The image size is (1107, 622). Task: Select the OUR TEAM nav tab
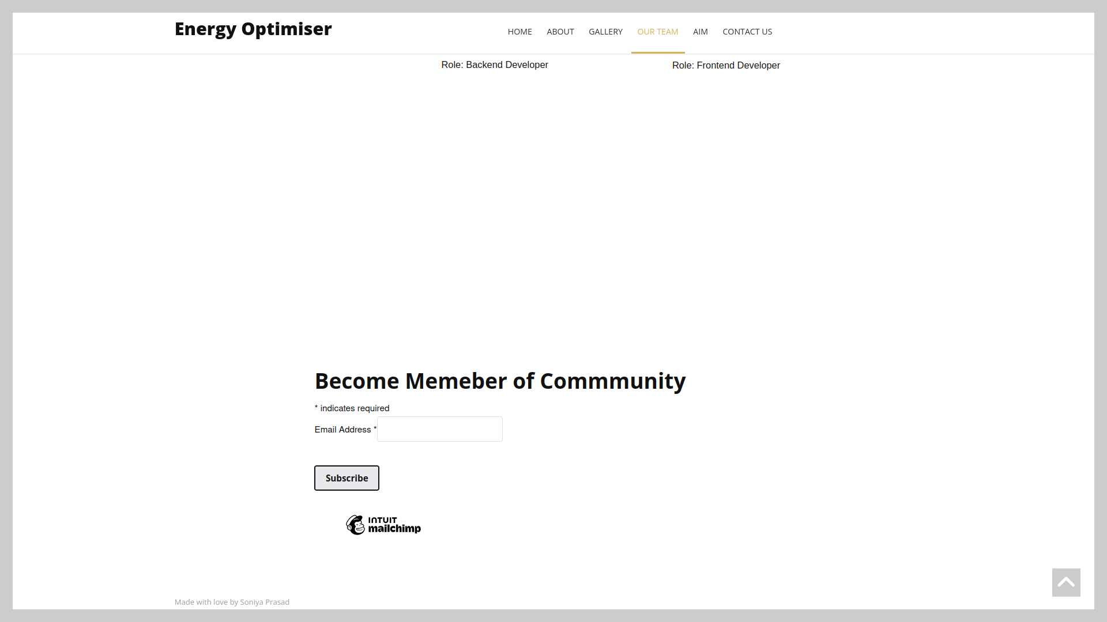coord(657,32)
